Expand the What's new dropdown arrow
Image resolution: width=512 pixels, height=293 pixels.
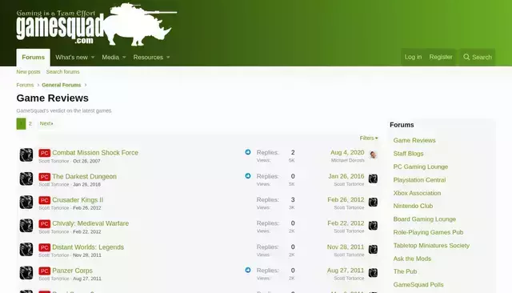pyautogui.click(x=93, y=58)
